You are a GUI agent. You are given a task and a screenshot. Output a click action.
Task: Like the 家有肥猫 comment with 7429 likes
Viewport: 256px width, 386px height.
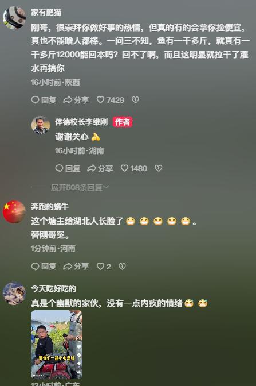(x=111, y=100)
